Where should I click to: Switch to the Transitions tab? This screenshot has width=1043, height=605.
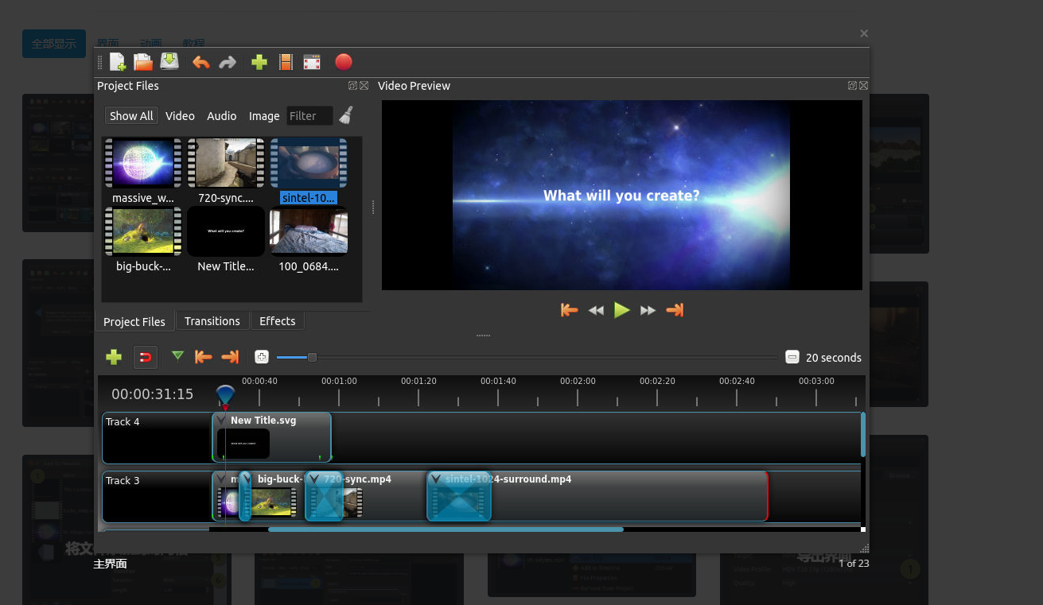coord(212,321)
